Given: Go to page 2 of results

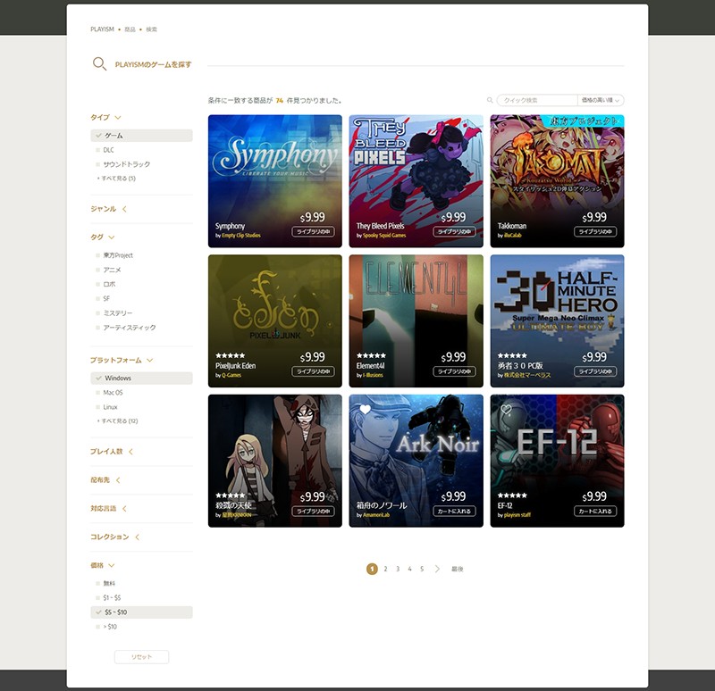Looking at the screenshot, I should pos(386,569).
